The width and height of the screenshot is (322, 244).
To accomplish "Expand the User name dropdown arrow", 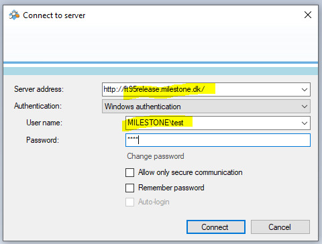I will (305, 123).
